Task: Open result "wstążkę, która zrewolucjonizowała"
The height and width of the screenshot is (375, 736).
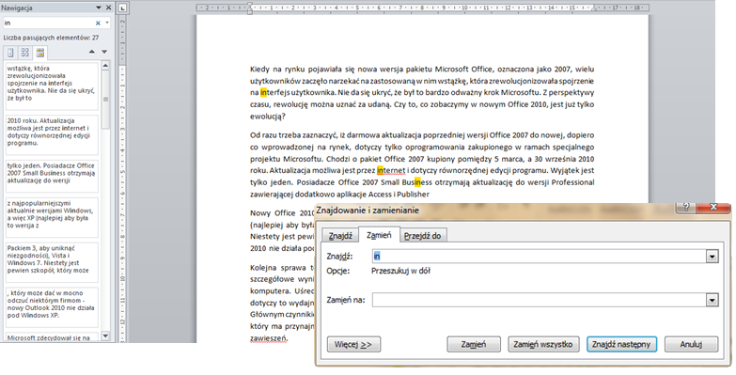Action: [52, 86]
